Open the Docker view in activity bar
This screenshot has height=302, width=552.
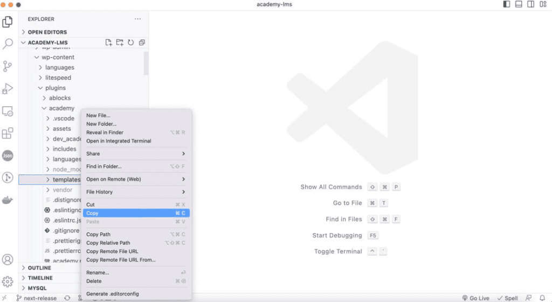8,200
